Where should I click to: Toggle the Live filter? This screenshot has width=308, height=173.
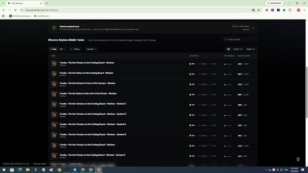53,49
